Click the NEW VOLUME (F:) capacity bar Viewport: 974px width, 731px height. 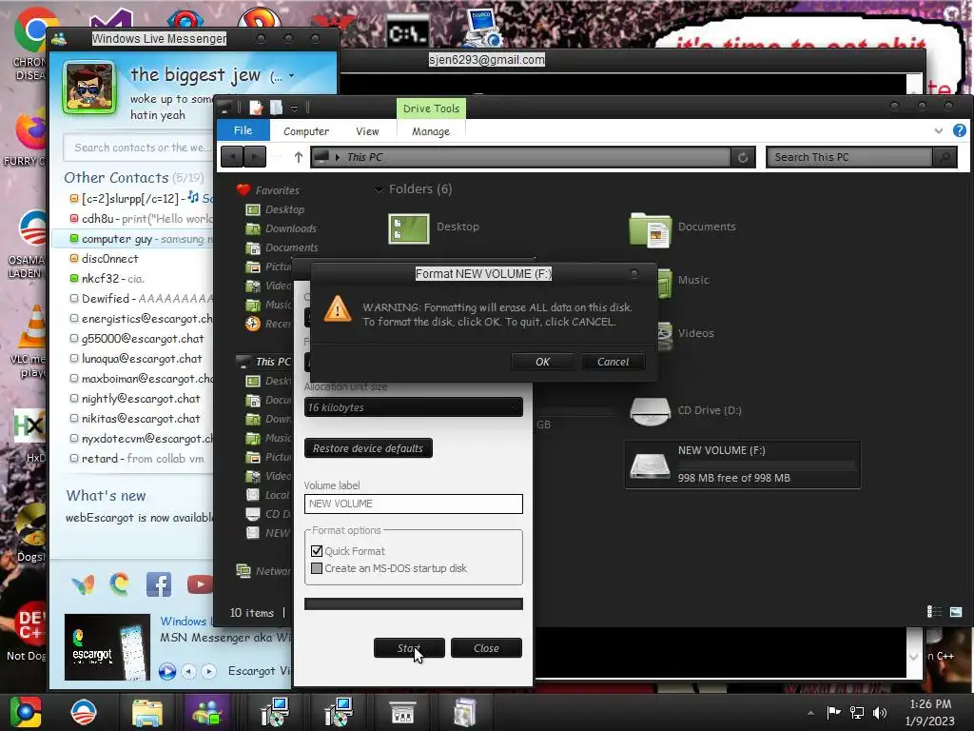tap(766, 464)
